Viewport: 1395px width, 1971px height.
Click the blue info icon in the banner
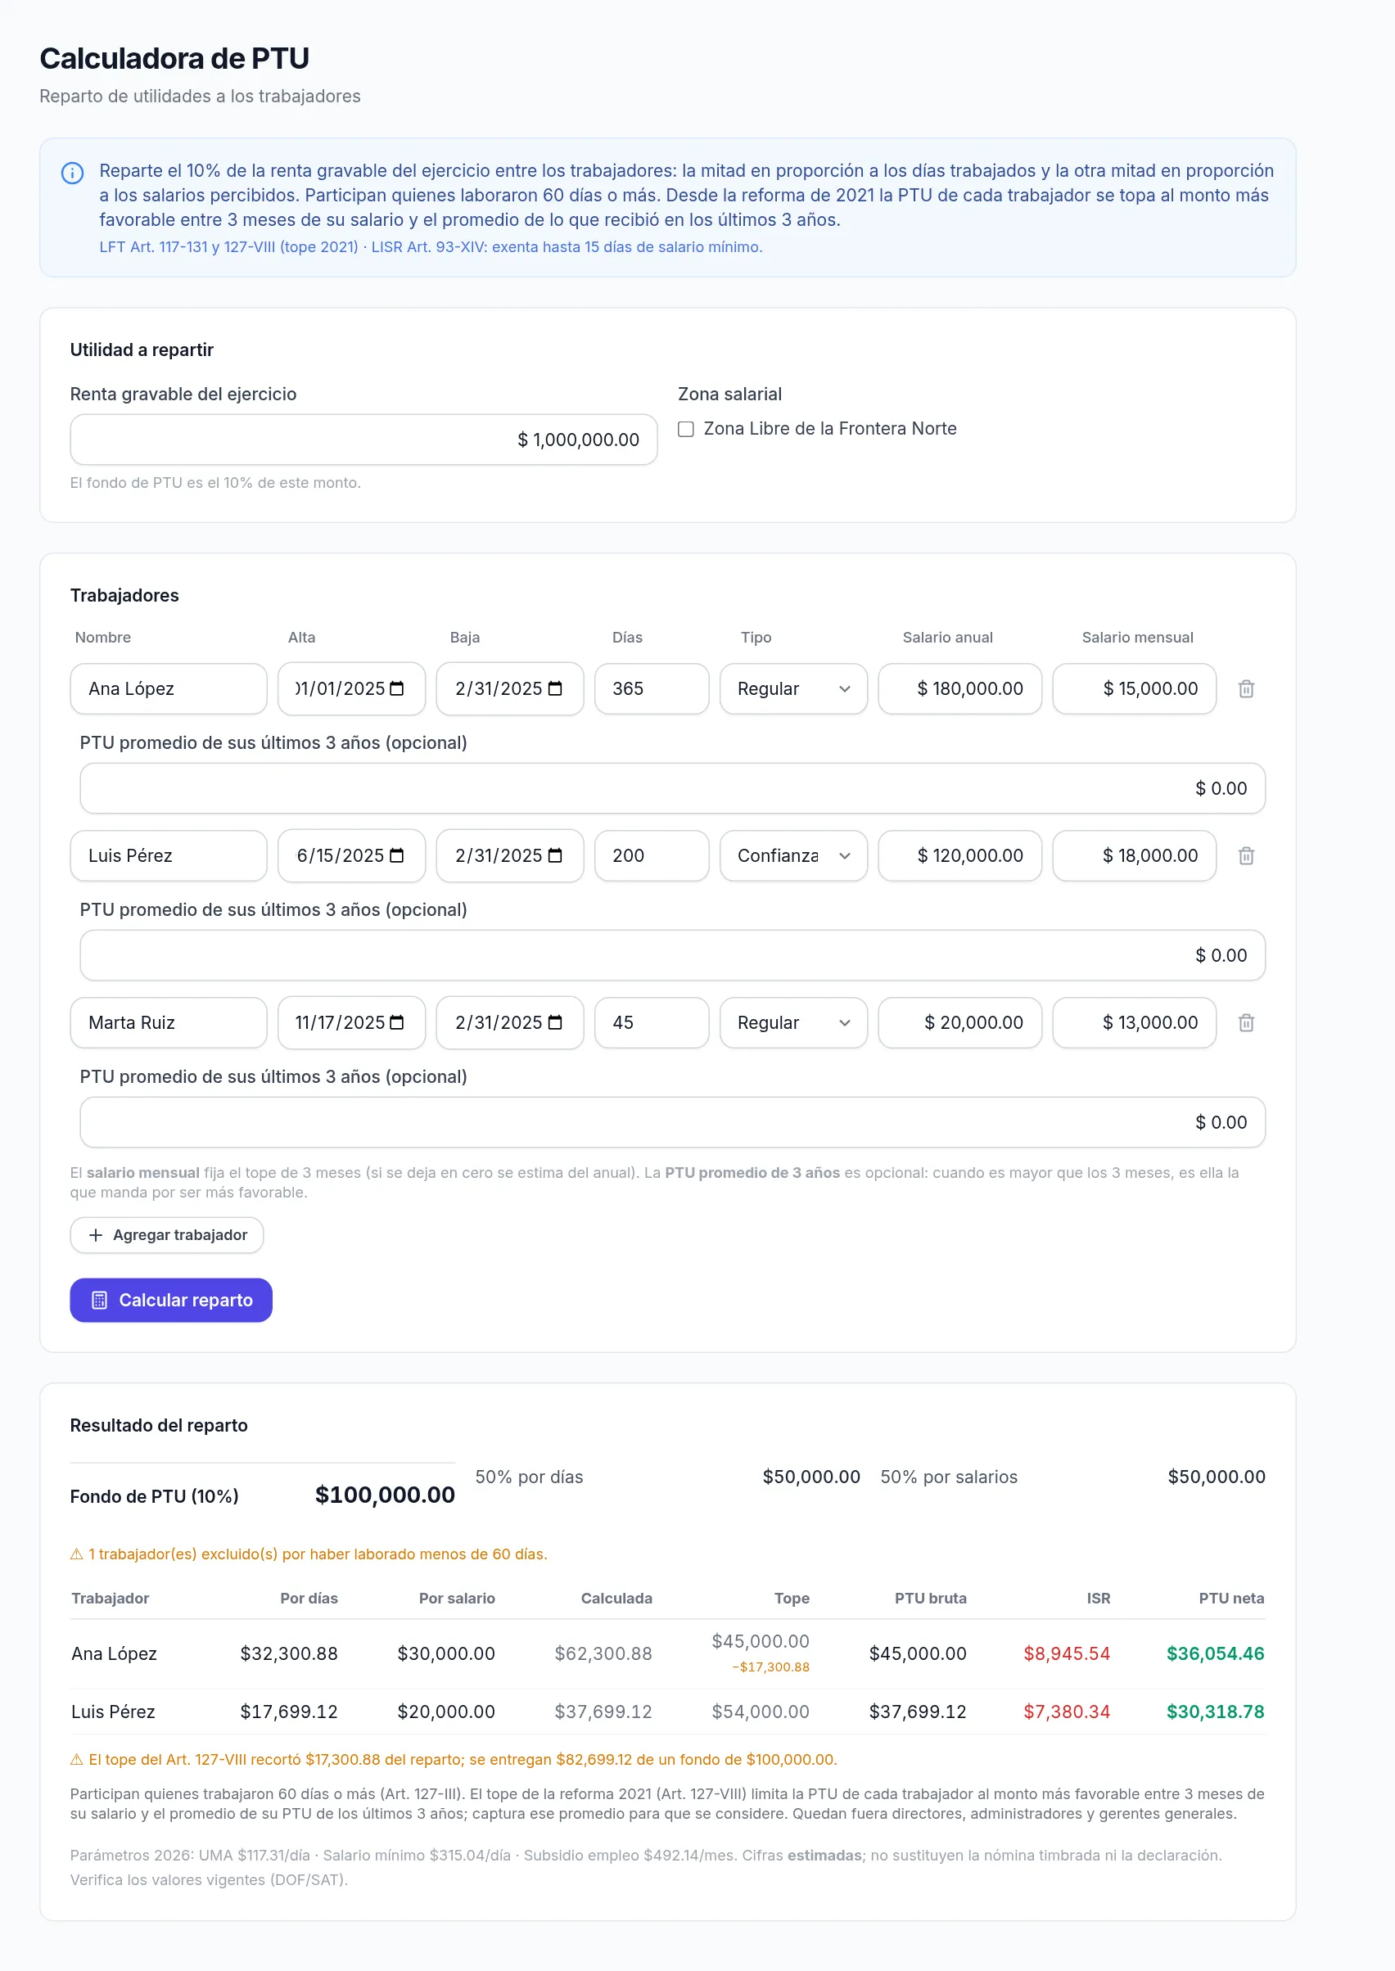(x=72, y=174)
